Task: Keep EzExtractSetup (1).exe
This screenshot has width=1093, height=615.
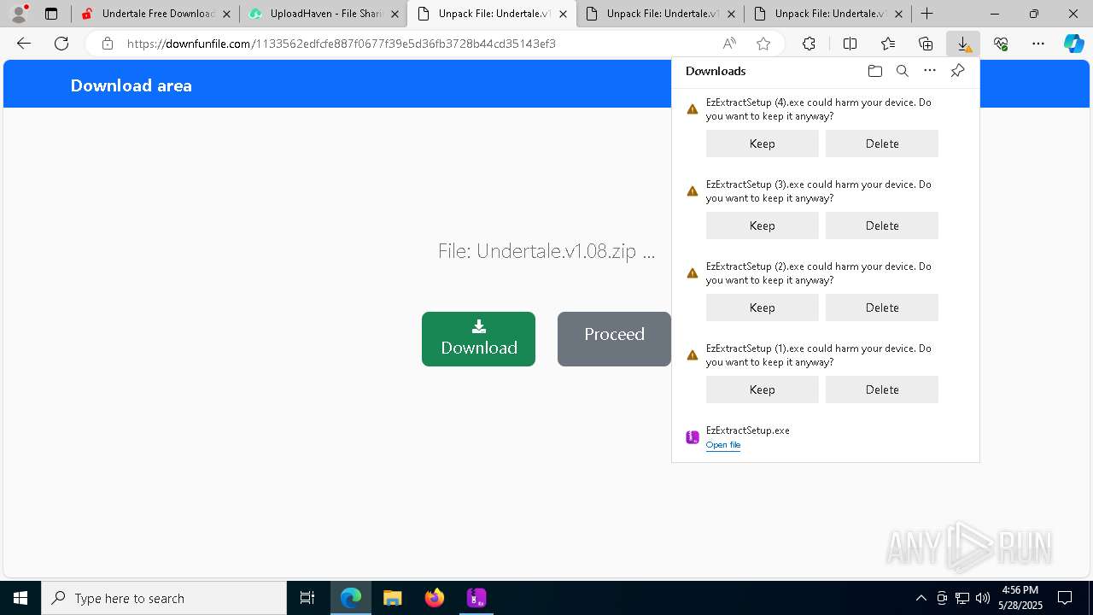Action: click(762, 389)
